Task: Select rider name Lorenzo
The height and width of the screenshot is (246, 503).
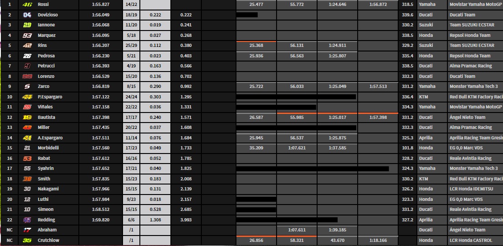Action: (x=46, y=77)
